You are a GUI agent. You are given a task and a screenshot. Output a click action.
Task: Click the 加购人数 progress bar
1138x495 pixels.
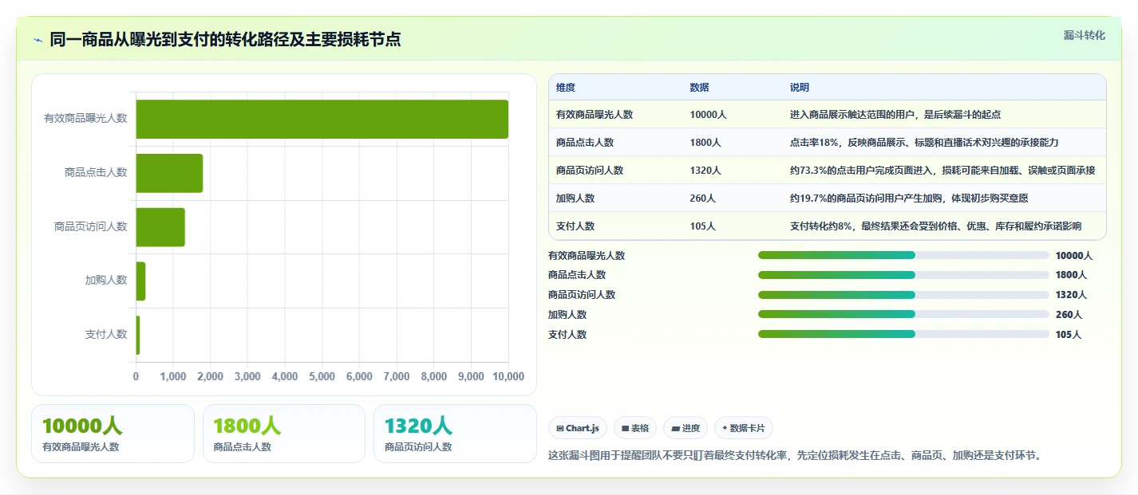903,314
